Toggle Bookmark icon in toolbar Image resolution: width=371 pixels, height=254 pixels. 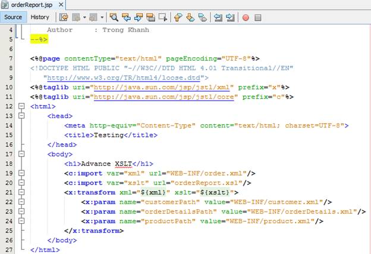203,17
